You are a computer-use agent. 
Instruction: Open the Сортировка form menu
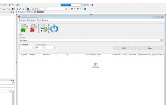click(31, 20)
